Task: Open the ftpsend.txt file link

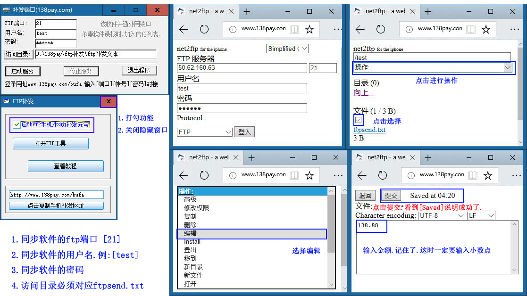Action: (369, 130)
